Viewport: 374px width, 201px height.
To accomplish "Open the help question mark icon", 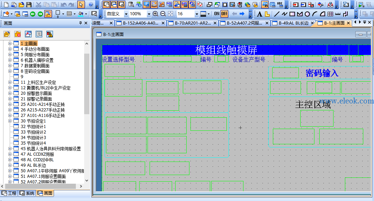I will tap(91, 4).
